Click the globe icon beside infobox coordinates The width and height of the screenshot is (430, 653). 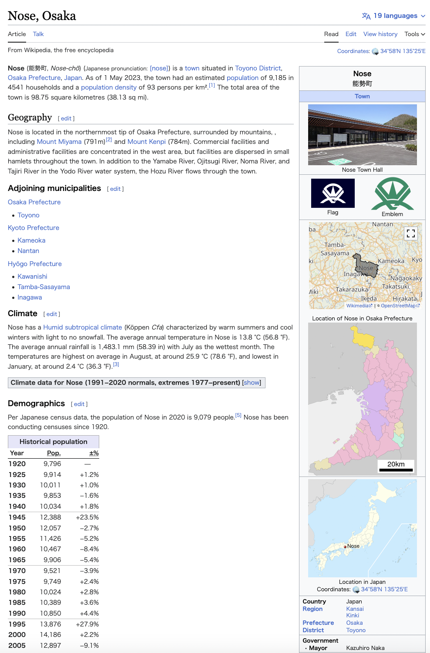click(x=356, y=590)
